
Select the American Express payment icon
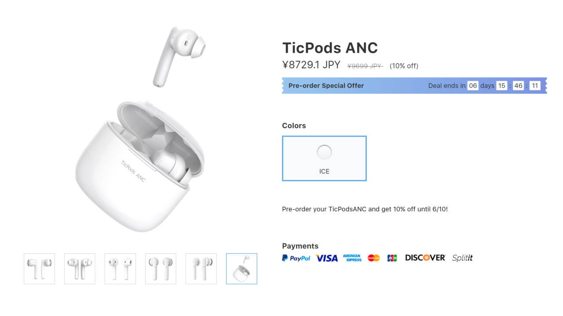coord(352,258)
